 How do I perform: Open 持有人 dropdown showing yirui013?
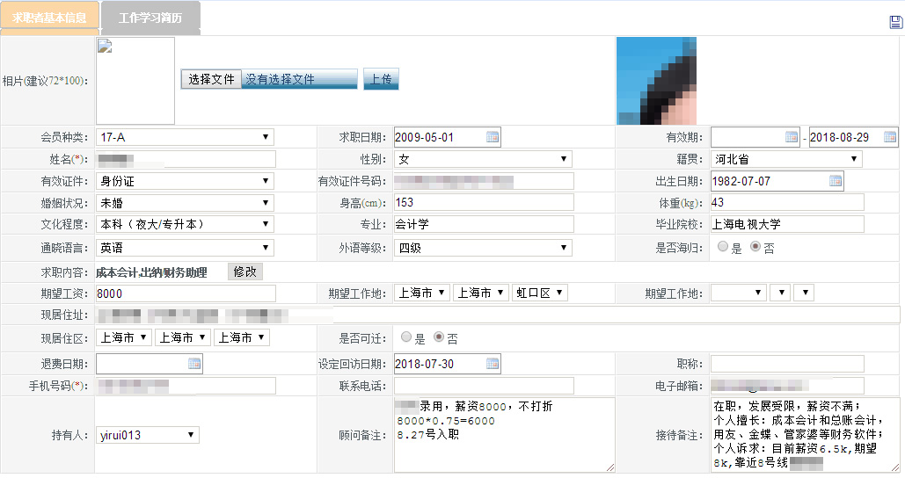click(x=147, y=435)
